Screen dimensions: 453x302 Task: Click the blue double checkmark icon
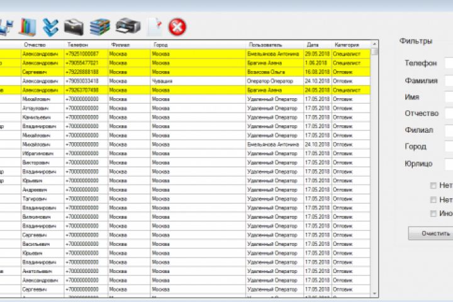coord(50,27)
